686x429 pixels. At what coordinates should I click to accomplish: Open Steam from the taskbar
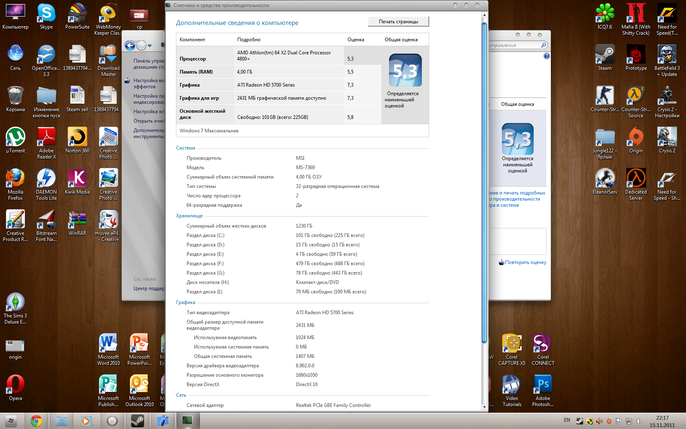point(137,421)
